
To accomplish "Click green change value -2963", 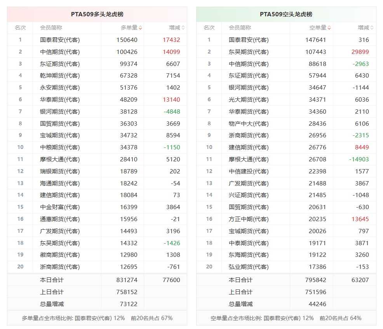I will pyautogui.click(x=361, y=64).
